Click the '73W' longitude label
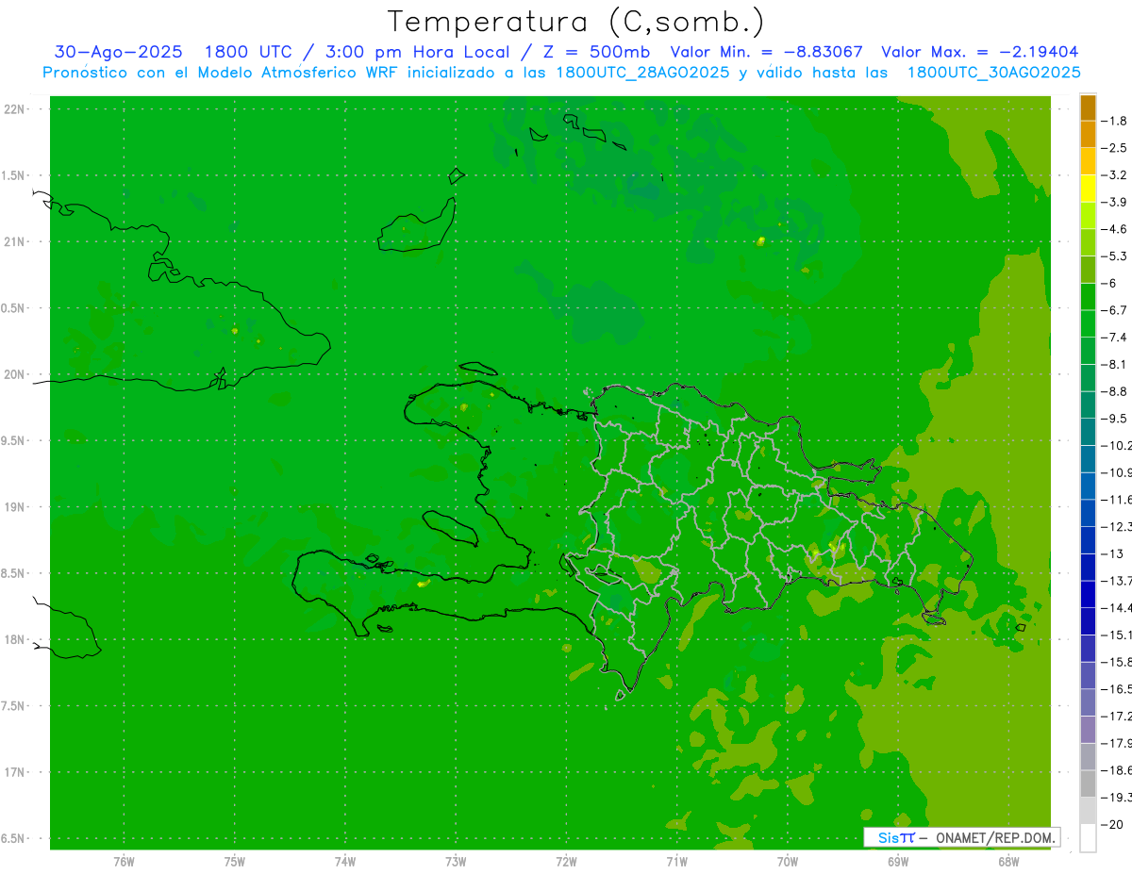The image size is (1132, 874). click(456, 862)
